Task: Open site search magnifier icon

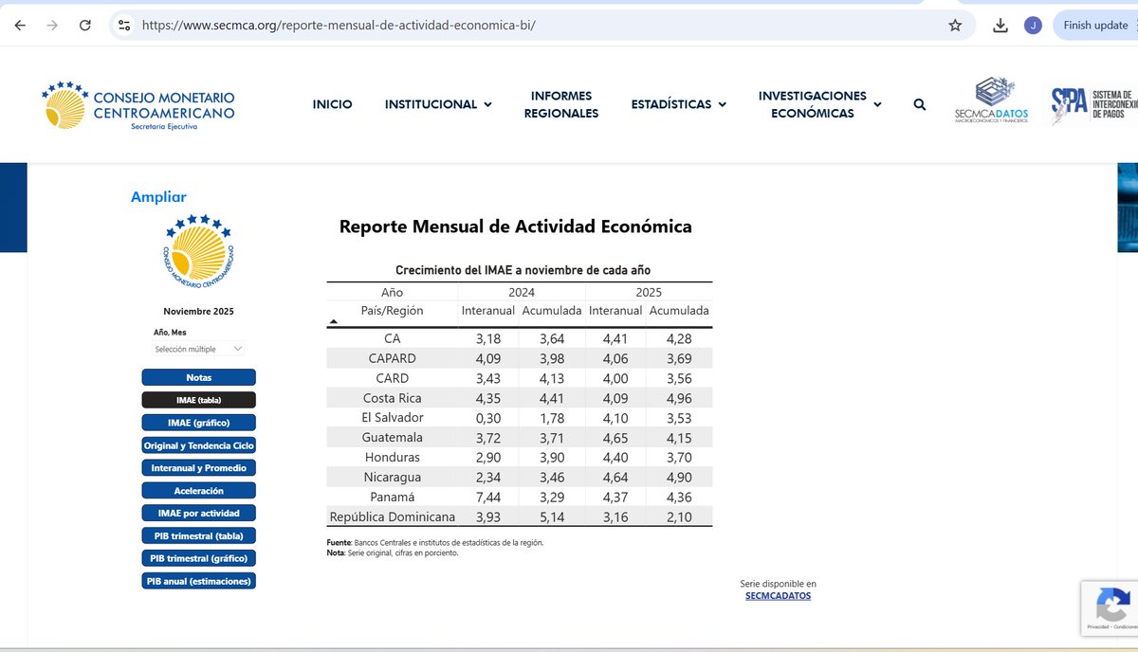Action: (919, 104)
